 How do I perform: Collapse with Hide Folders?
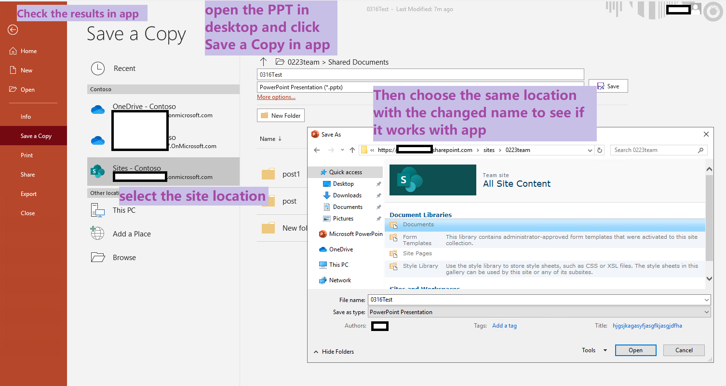[334, 352]
